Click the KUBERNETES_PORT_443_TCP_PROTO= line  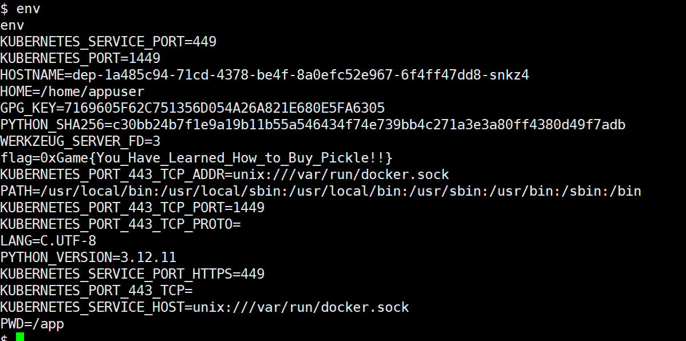120,224
